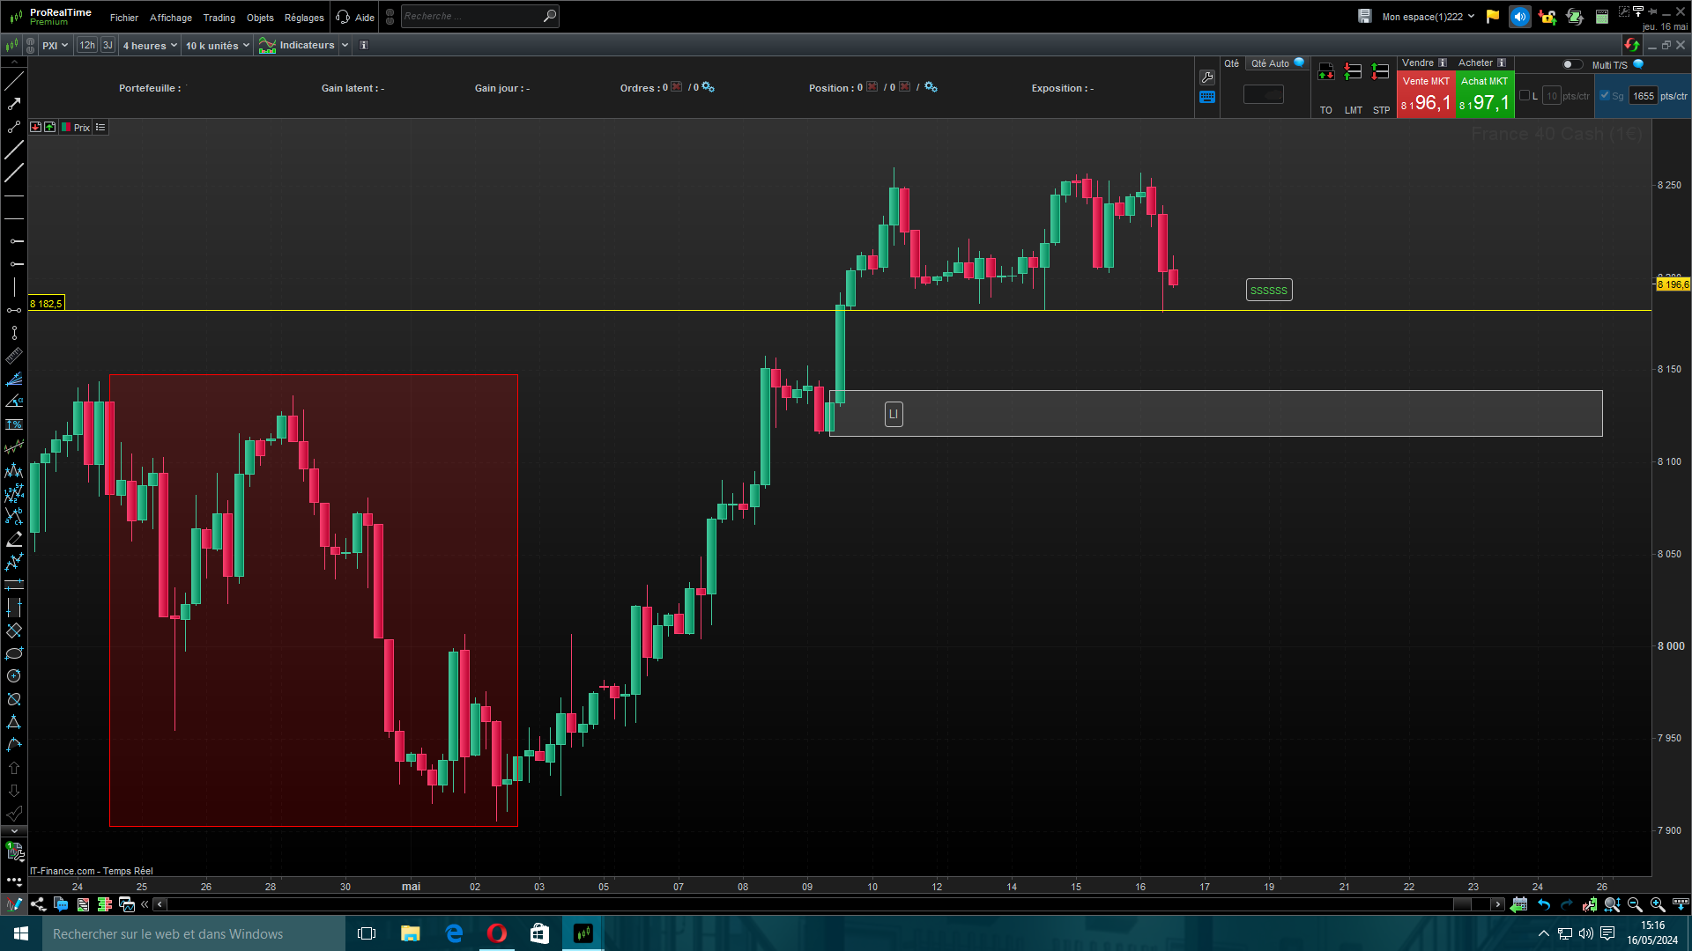Select the Fibonacci percent tool in sidebar
Image resolution: width=1692 pixels, height=951 pixels.
click(x=14, y=424)
